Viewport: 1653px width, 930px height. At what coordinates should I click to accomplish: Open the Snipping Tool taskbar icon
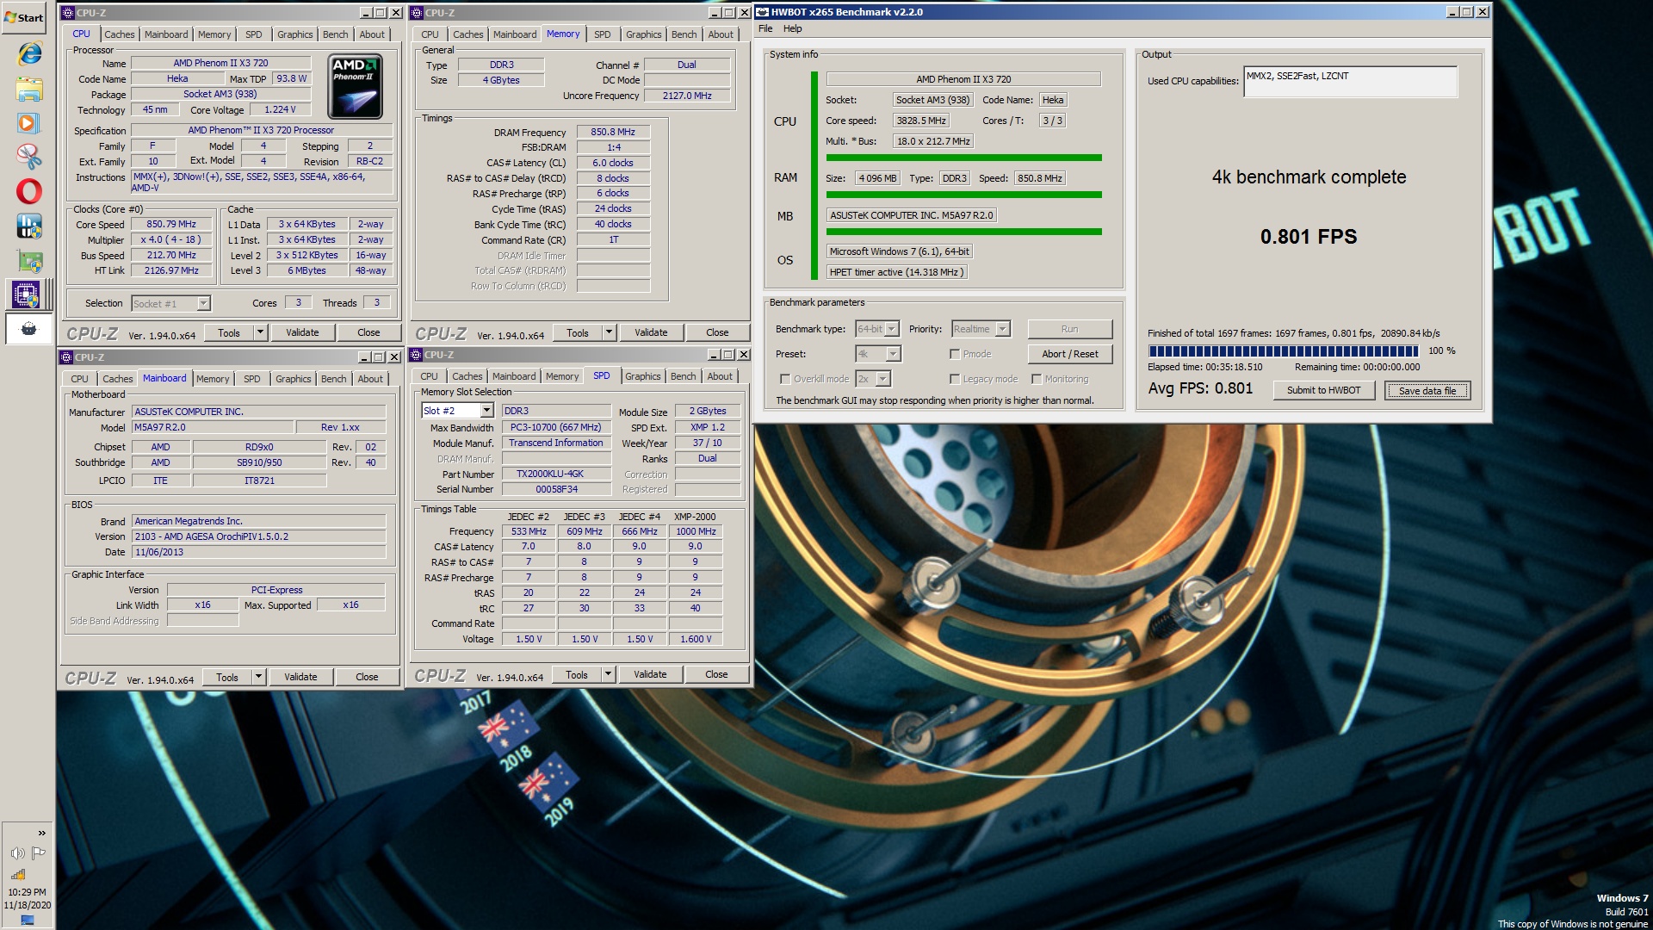click(x=28, y=157)
